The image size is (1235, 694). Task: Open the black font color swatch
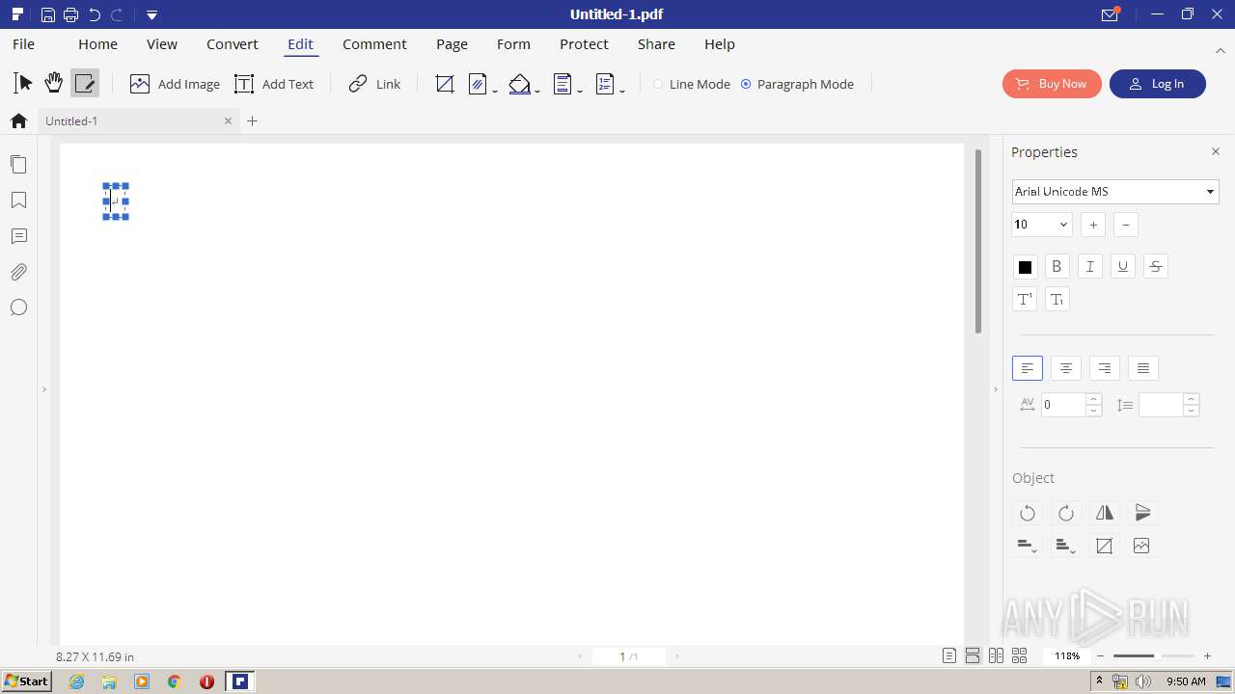click(x=1025, y=267)
